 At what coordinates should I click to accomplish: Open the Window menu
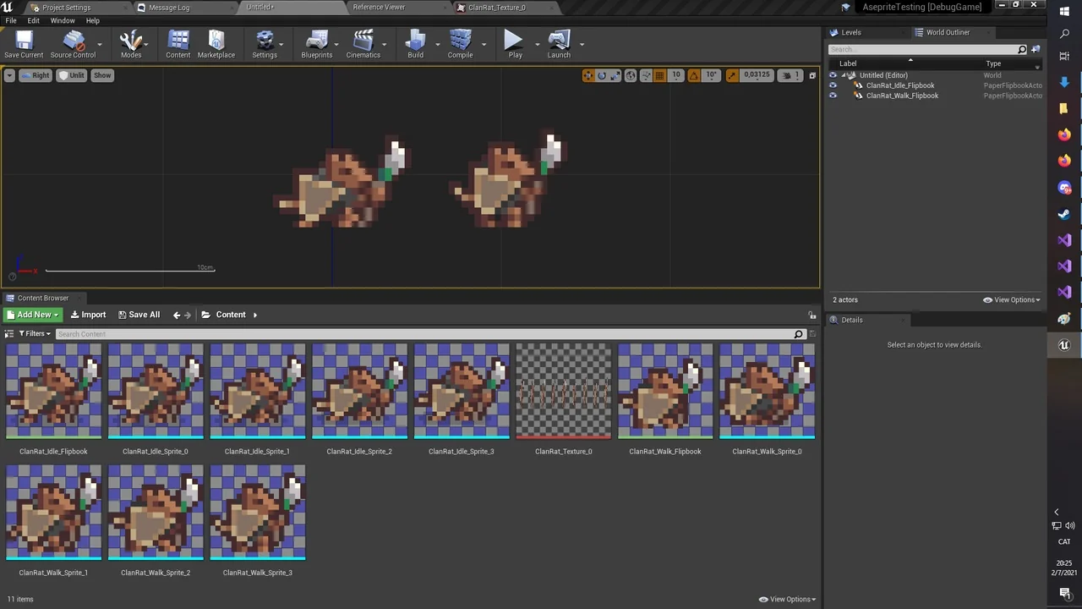point(63,20)
